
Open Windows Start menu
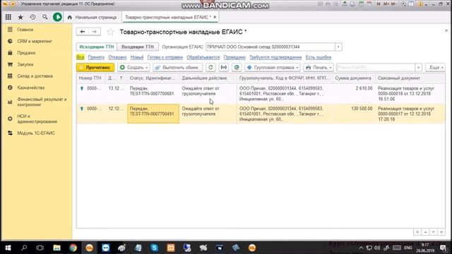tap(8, 248)
